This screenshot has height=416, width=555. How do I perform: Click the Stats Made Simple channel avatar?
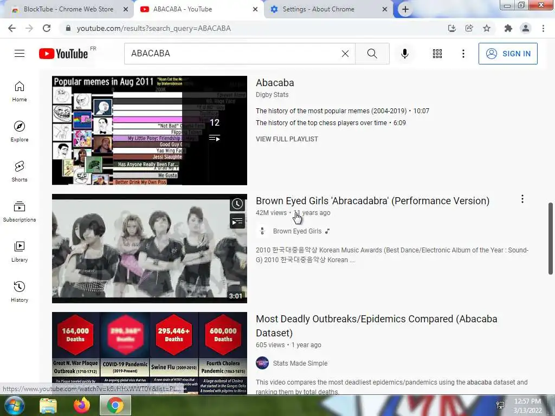click(262, 363)
